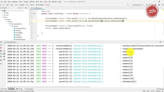Image resolution: width=164 pixels, height=92 pixels.
Task: Collapse the main folder
Action: pyautogui.click(x=4, y=19)
